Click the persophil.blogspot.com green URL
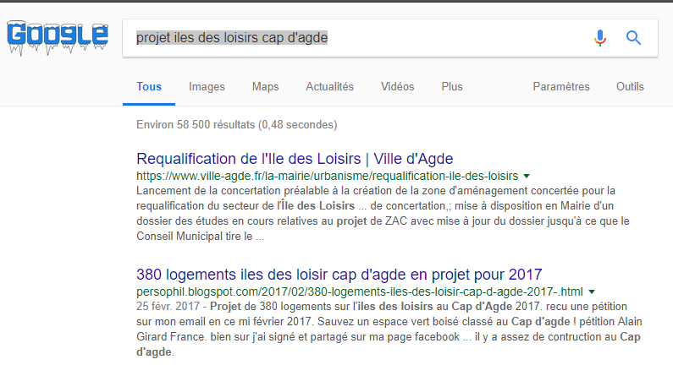 pyautogui.click(x=360, y=291)
